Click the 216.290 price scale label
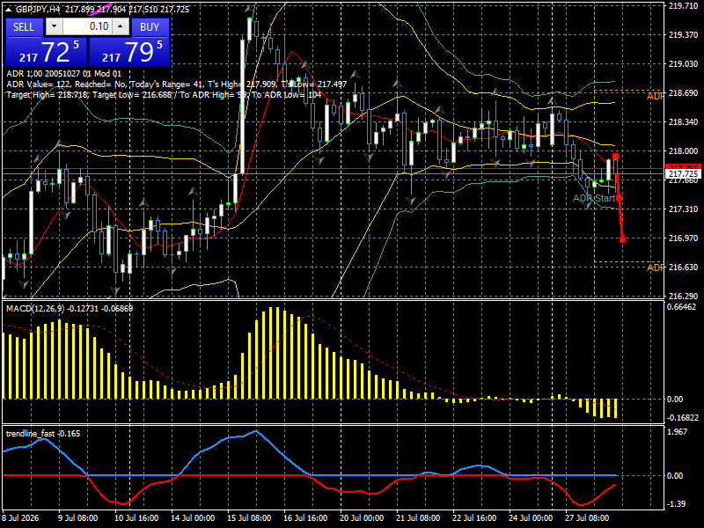This screenshot has height=528, width=704. click(x=684, y=297)
